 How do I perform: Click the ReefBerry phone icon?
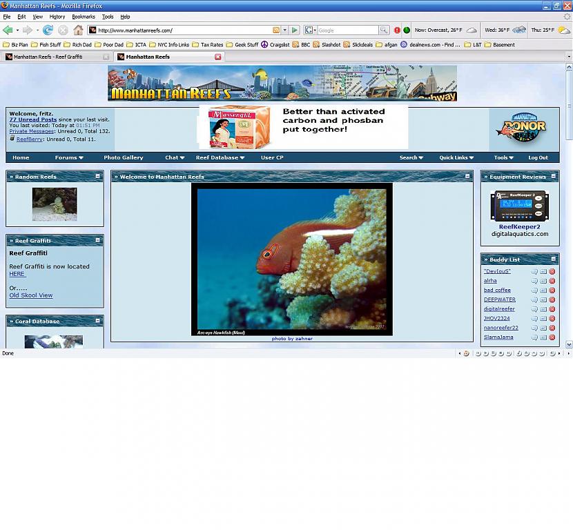pyautogui.click(x=12, y=139)
